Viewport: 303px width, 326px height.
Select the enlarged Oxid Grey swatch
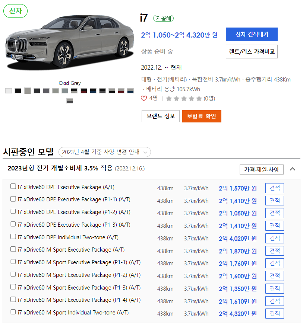(28, 91)
